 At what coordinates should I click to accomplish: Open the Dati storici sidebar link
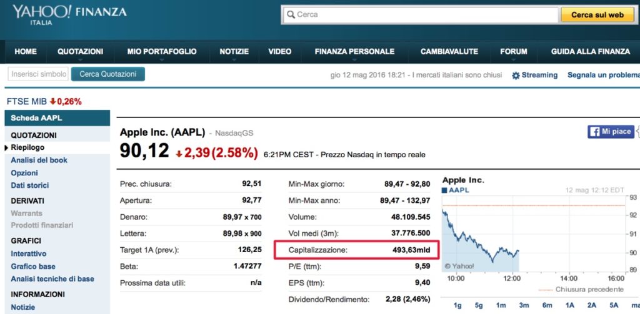[x=29, y=185]
